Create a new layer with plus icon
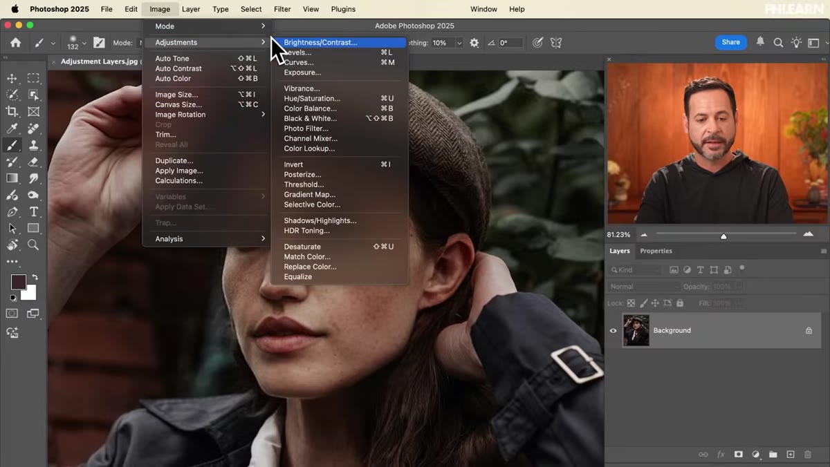830x467 pixels. coord(791,455)
